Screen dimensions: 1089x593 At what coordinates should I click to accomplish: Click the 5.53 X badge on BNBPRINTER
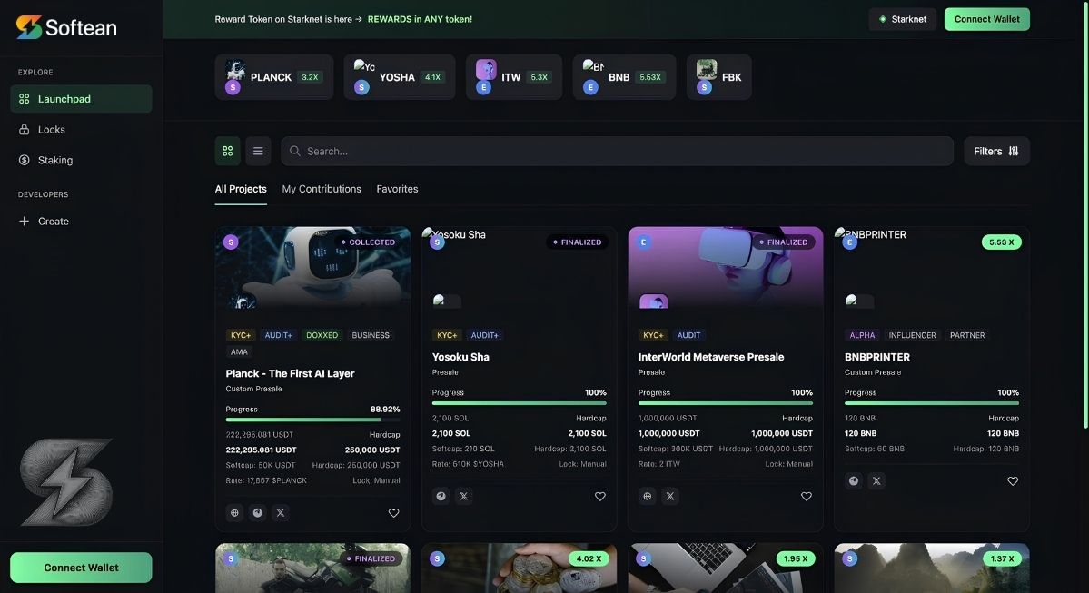coord(1002,242)
